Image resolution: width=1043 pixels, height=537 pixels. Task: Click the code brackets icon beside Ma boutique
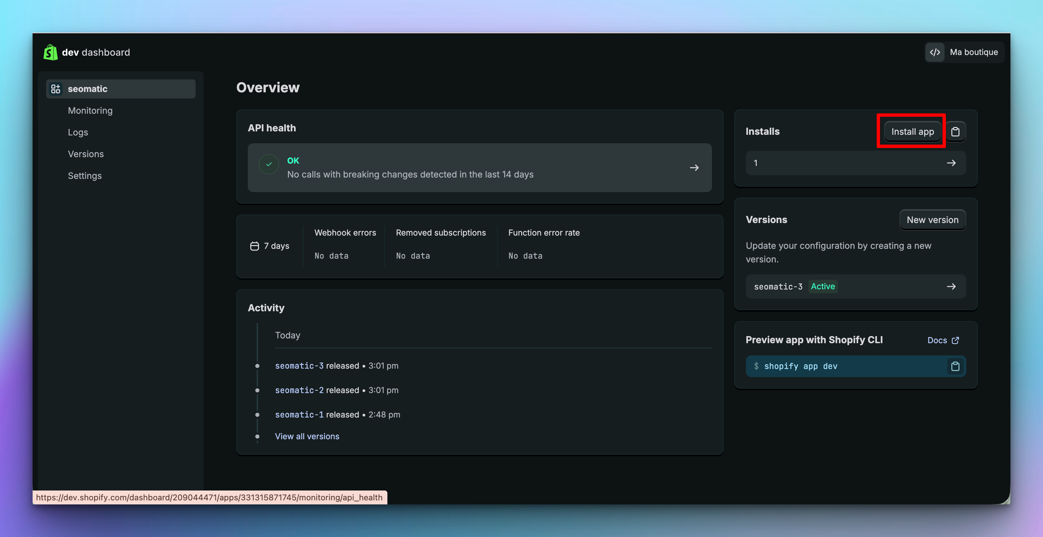tap(935, 52)
